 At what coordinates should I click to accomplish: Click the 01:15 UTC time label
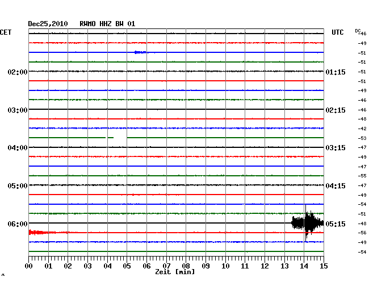coord(336,72)
